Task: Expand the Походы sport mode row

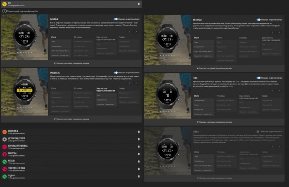Action: [71, 161]
